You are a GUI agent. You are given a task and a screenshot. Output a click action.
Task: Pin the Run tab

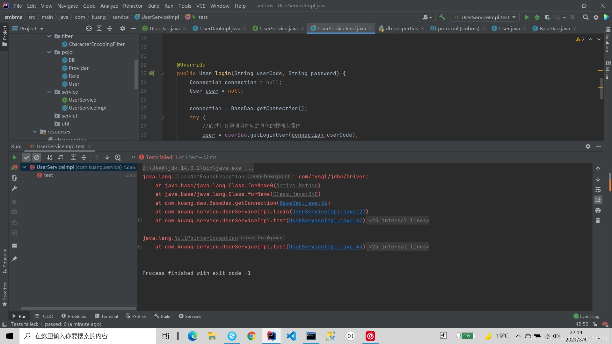(x=14, y=259)
